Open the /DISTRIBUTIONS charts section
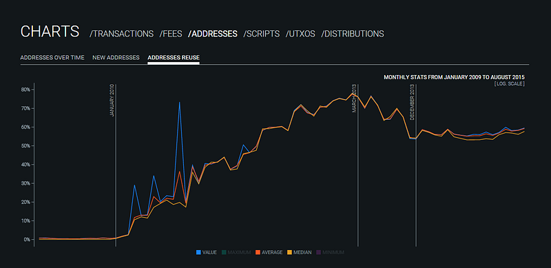 pos(353,34)
